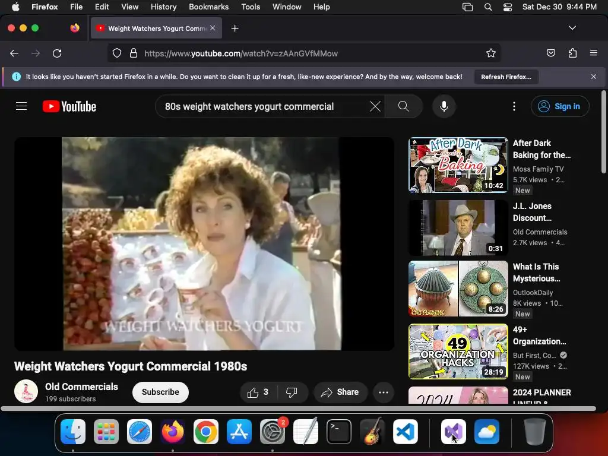Viewport: 608px width, 456px height.
Task: Launch Safari from the dock
Action: click(139, 432)
